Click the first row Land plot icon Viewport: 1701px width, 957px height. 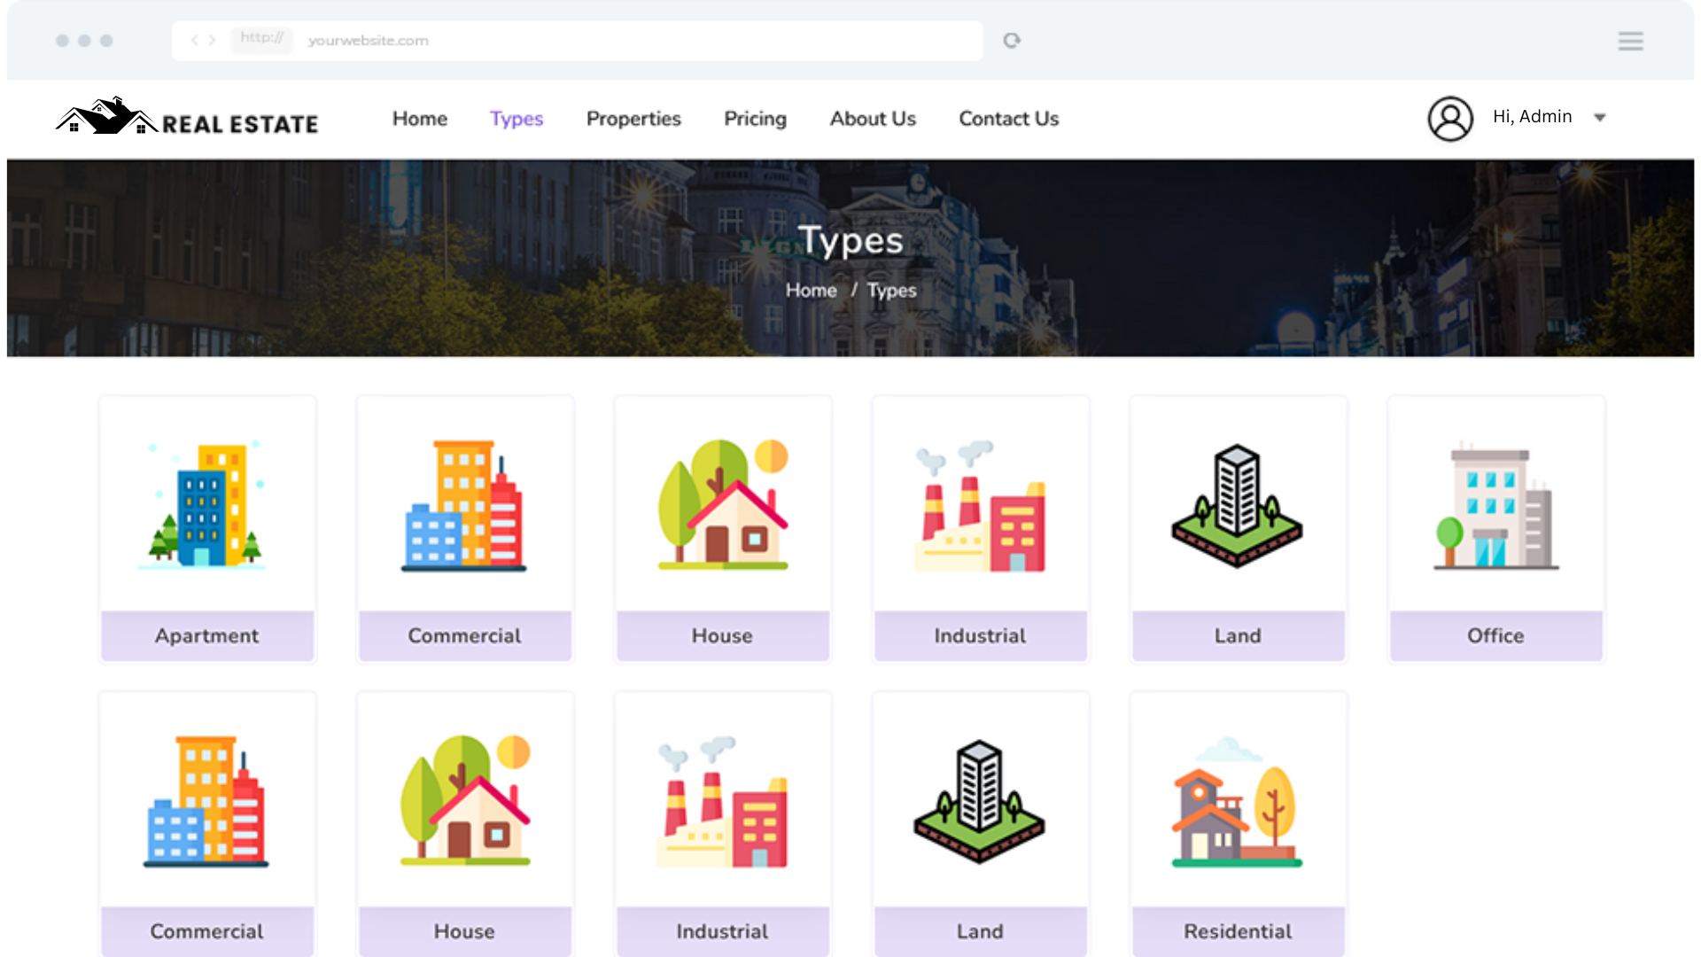(x=1237, y=505)
